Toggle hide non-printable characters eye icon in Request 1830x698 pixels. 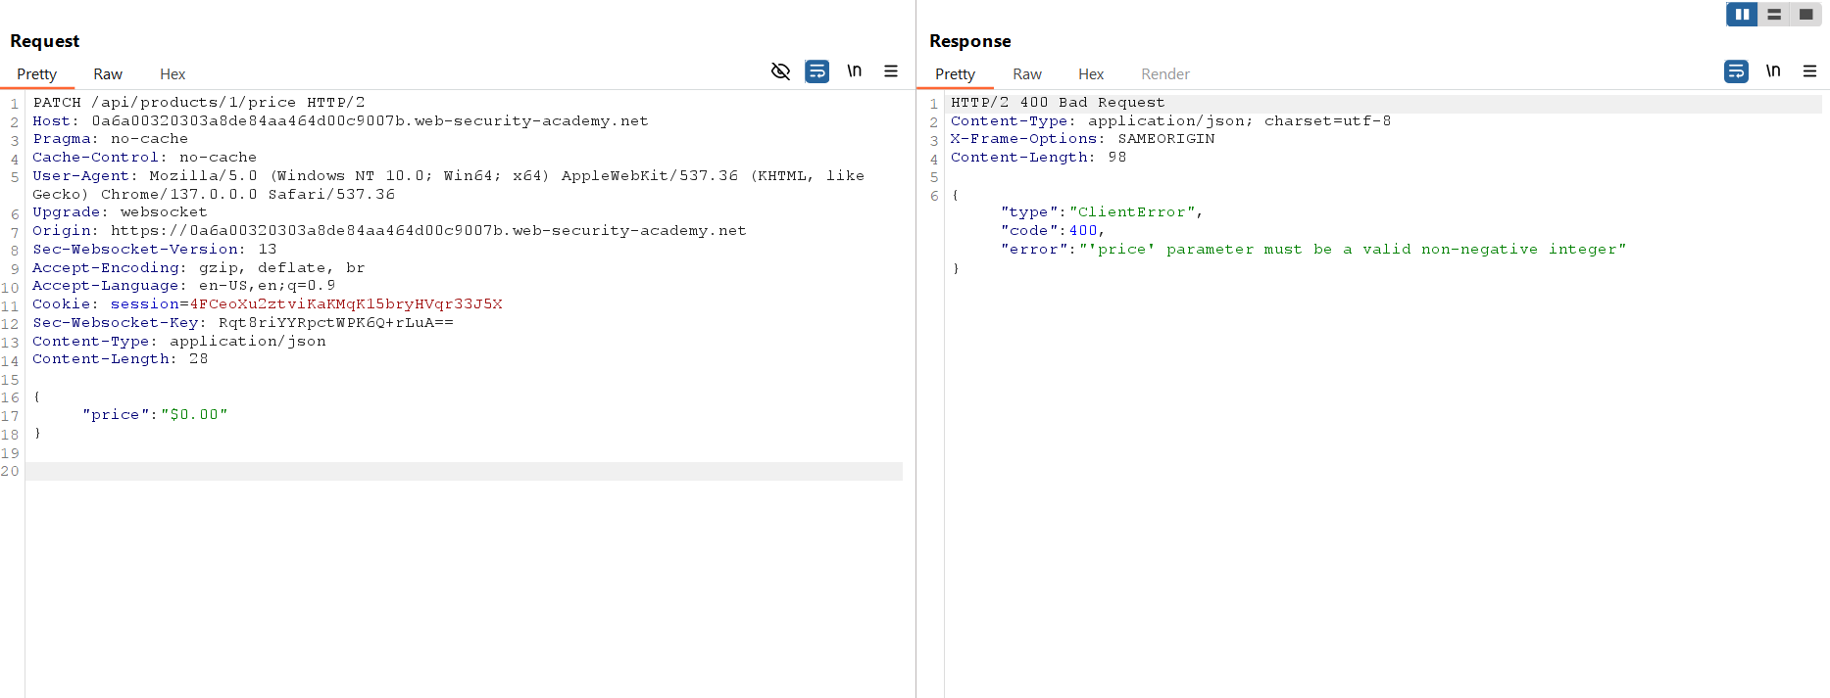coord(780,71)
